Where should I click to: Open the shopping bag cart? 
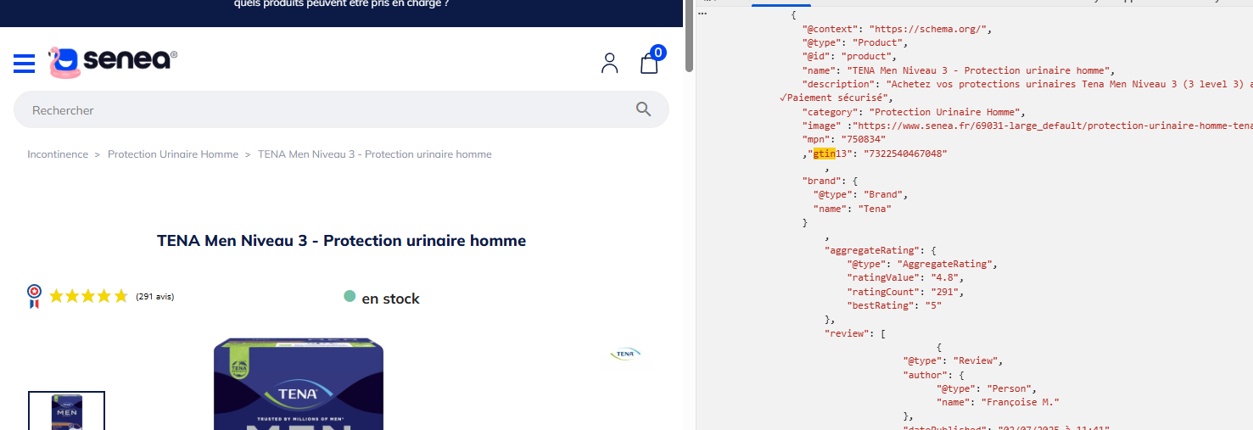coord(649,64)
